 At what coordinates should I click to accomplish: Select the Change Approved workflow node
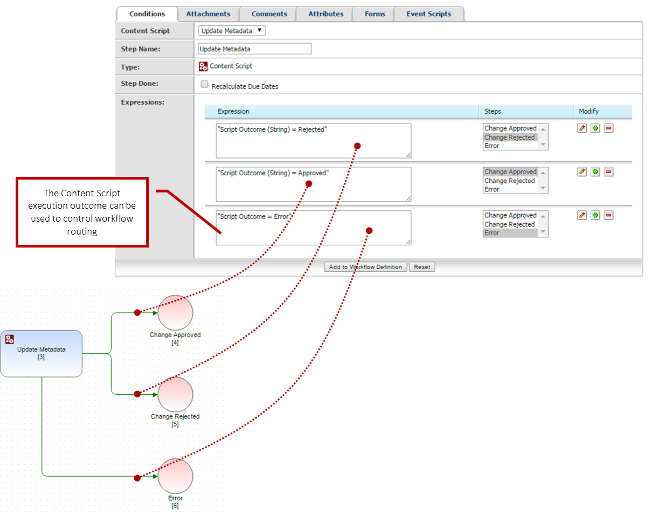point(175,313)
